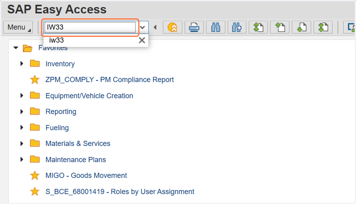The height and width of the screenshot is (204, 356).
Task: Click the Reporting folder icon
Action: coord(35,111)
